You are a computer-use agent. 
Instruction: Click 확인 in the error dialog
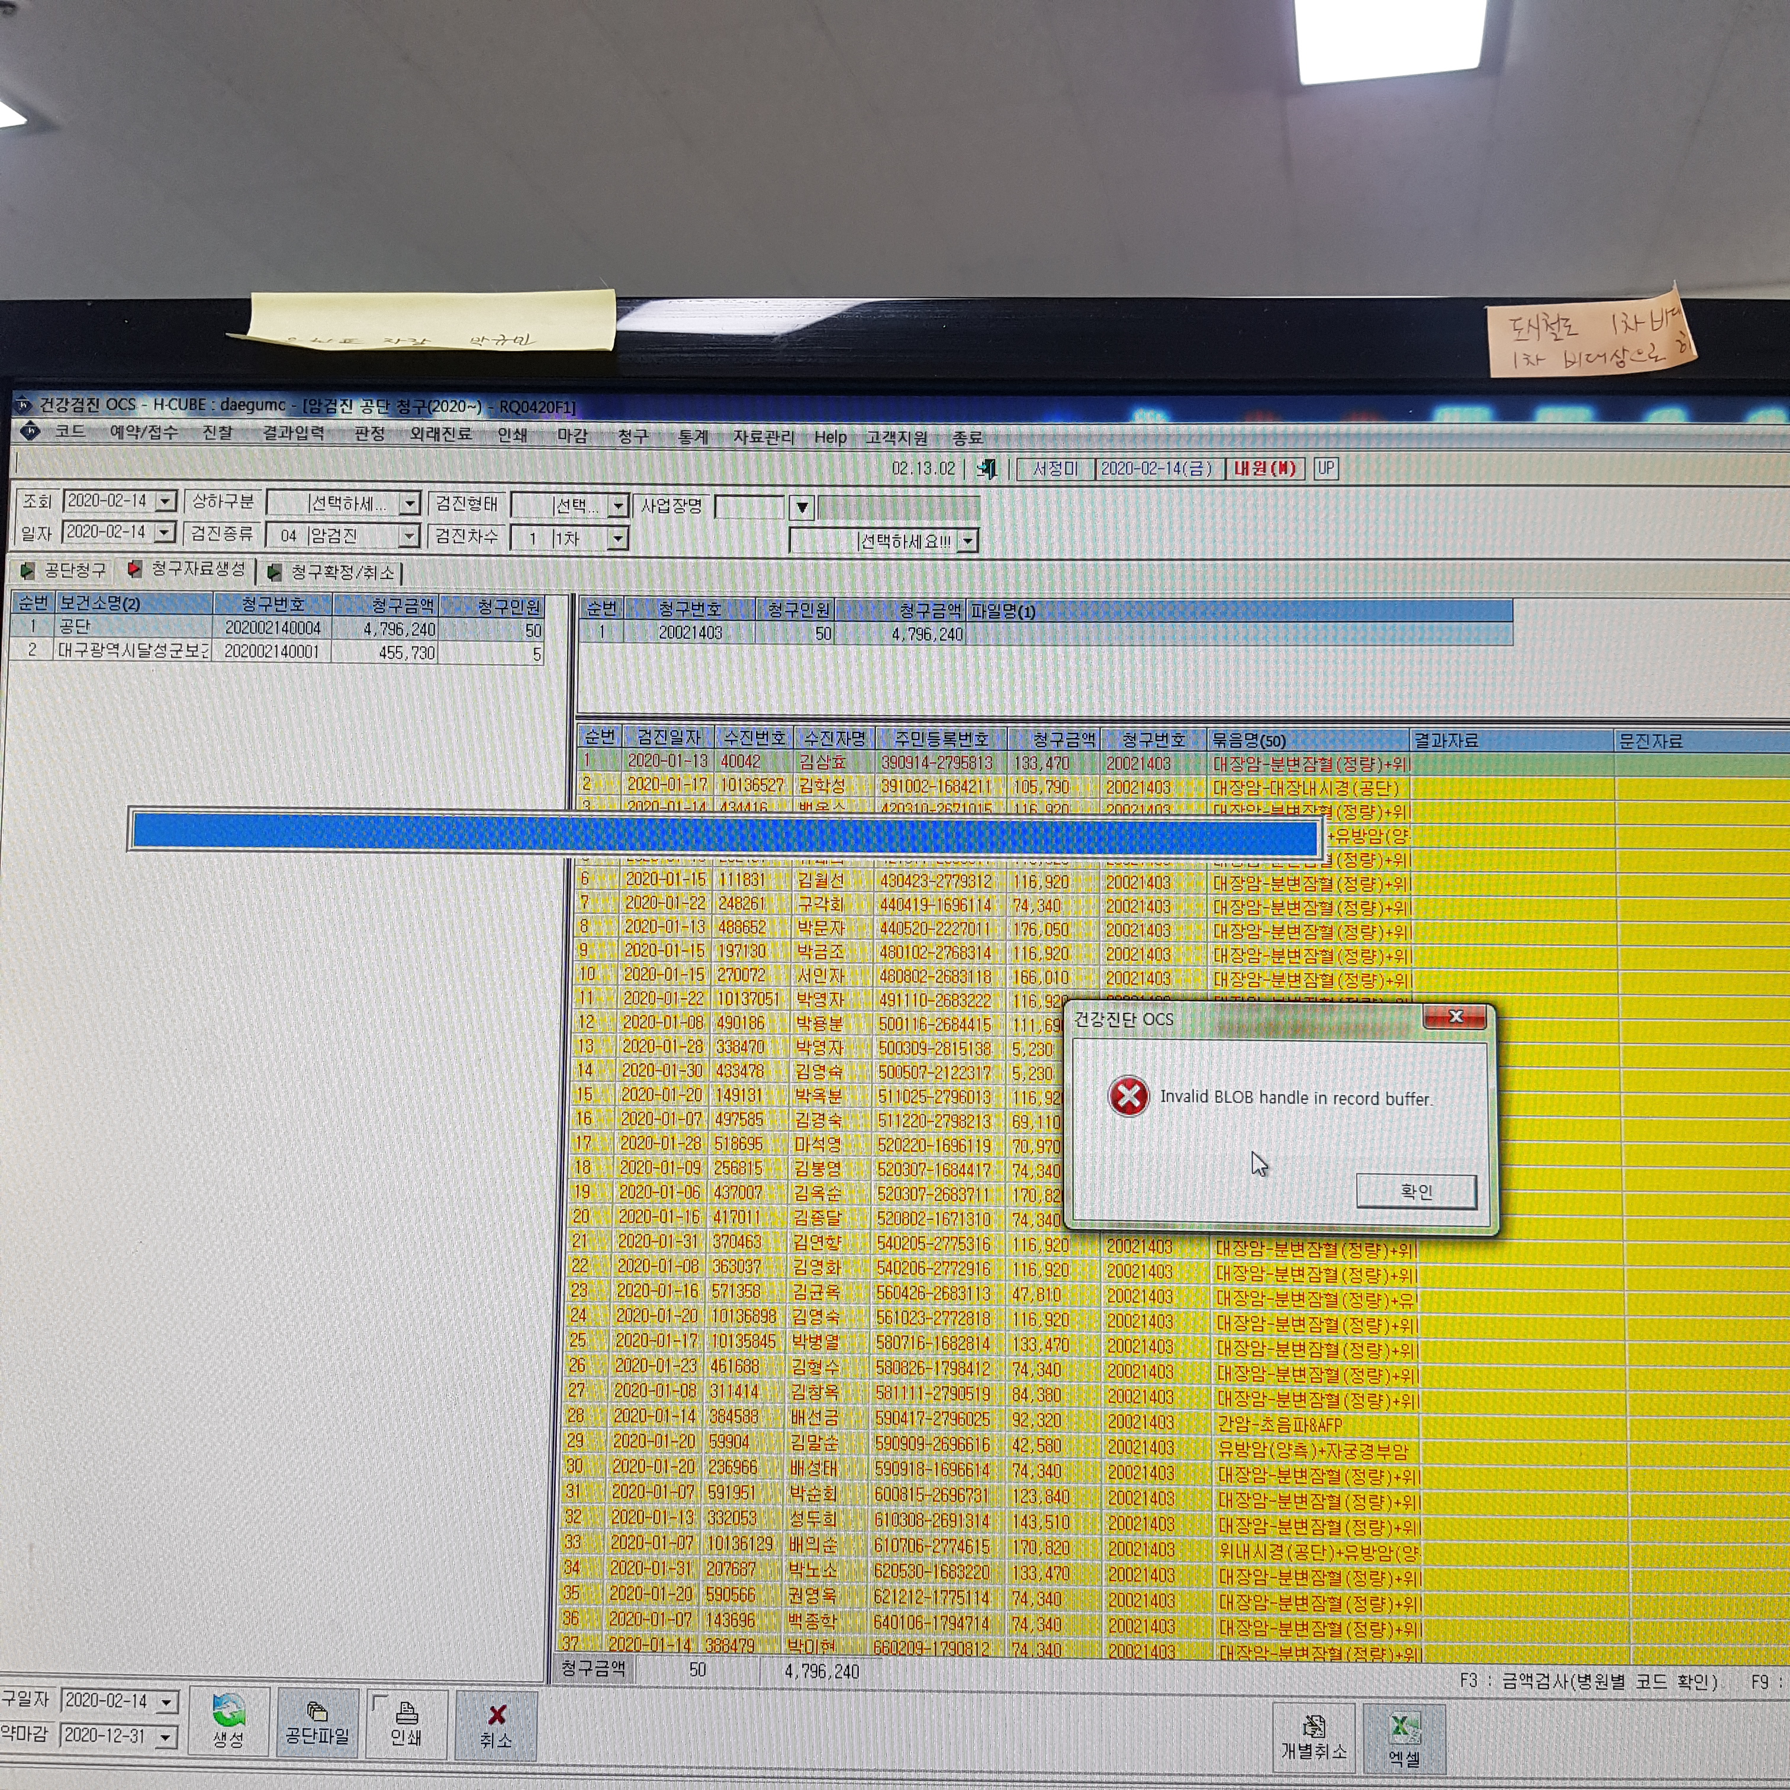[1416, 1192]
